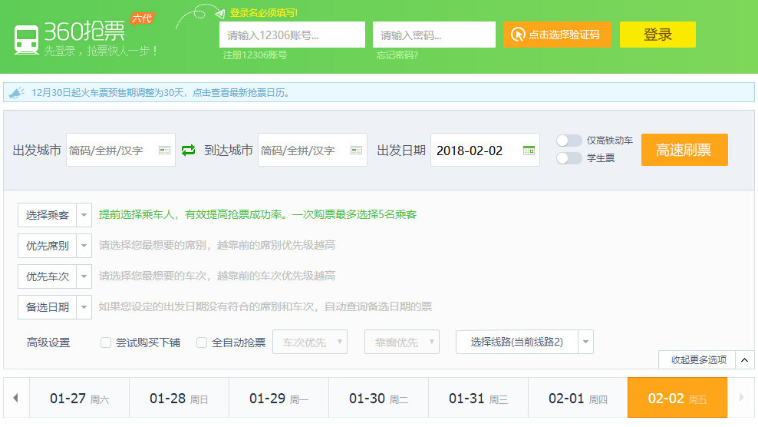The image size is (758, 427).
Task: Check the 尝试购买下铺 checkbox
Action: click(106, 343)
